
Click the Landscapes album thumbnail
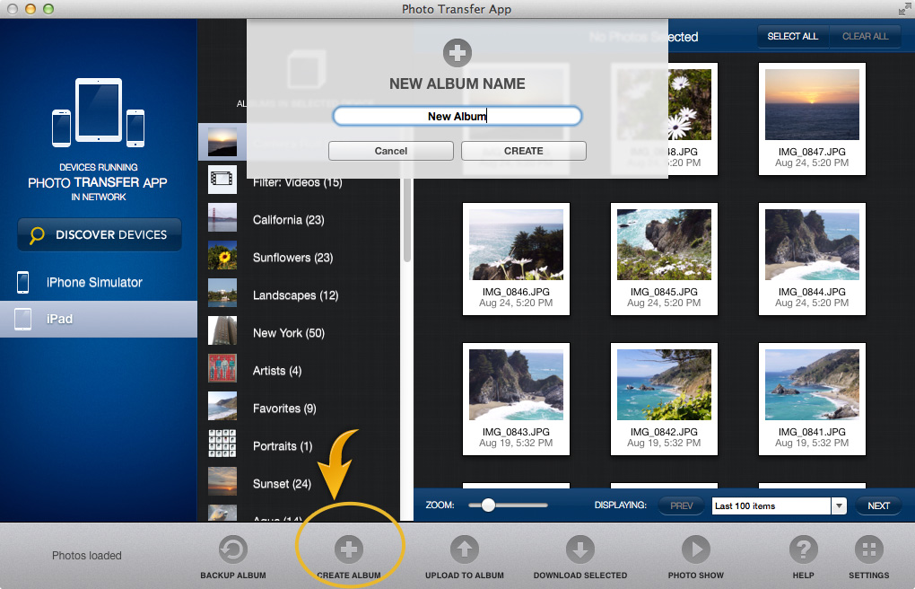222,292
